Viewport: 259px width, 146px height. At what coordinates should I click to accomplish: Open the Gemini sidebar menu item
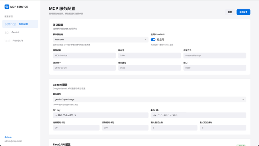point(15,32)
